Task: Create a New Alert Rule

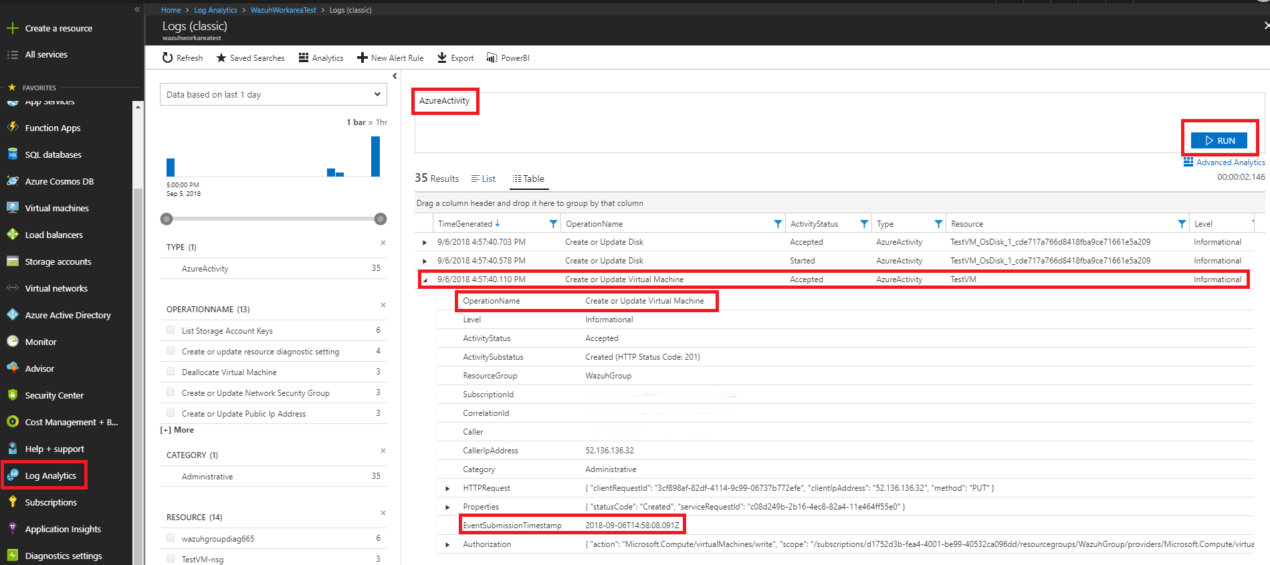Action: point(390,58)
